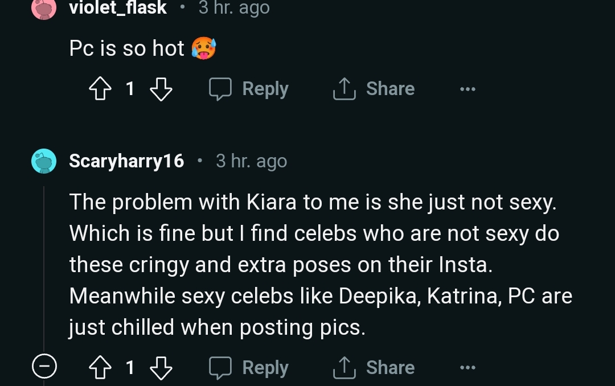Share Scaryharry16's comment
The image size is (615, 386).
click(x=374, y=368)
